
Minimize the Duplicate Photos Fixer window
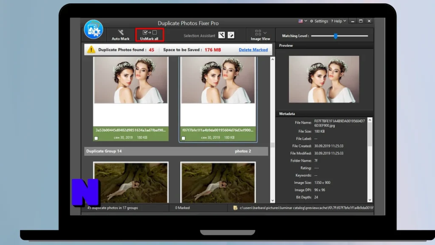(353, 21)
